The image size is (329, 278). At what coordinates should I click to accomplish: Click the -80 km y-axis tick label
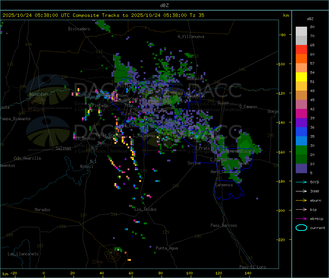point(283,35)
